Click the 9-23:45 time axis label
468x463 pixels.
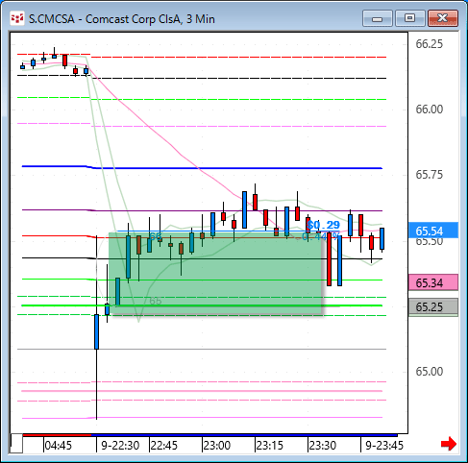coord(384,446)
